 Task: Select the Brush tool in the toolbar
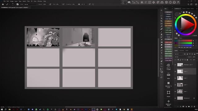click(x=161, y=31)
